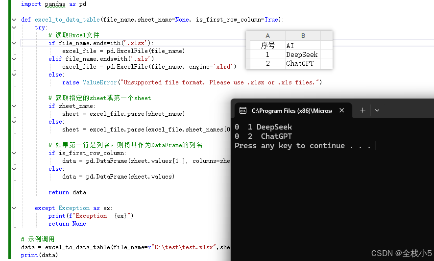Click the is_first_row_column=True parameter
This screenshot has width=434, height=261.
coord(237,20)
